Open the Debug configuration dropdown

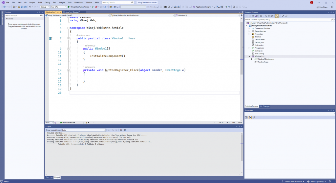[x=45, y=7]
